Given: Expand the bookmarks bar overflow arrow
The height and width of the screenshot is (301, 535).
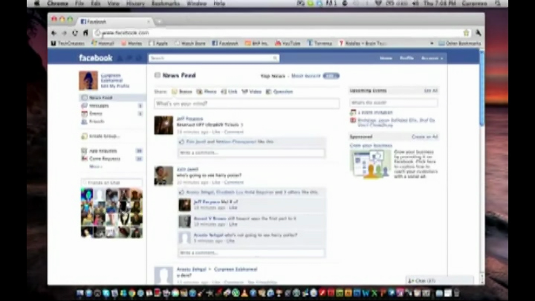Looking at the screenshot, I should [x=432, y=43].
